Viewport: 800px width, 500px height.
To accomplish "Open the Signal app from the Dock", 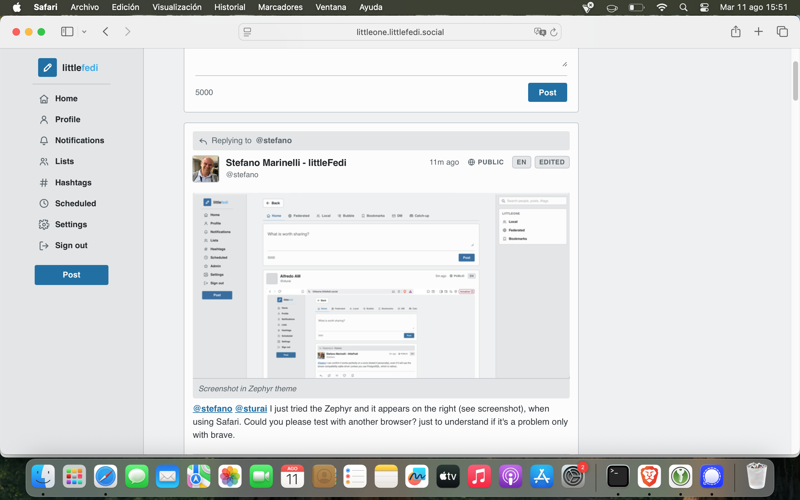I will tap(712, 476).
